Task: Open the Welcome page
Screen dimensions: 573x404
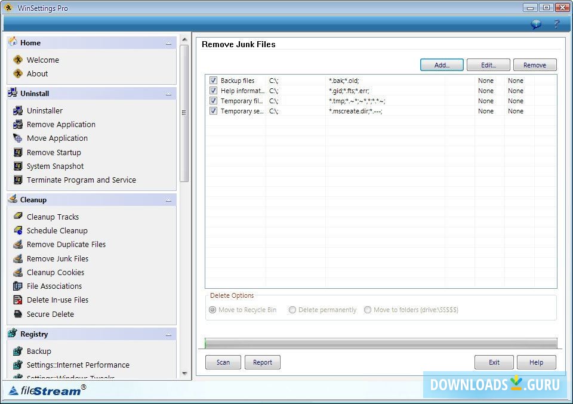Action: [x=43, y=60]
